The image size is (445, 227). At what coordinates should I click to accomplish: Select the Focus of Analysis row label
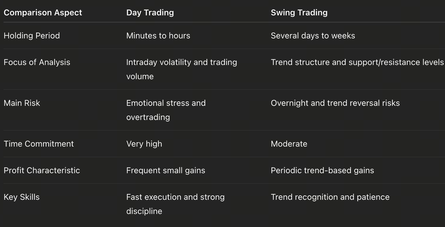coord(37,62)
